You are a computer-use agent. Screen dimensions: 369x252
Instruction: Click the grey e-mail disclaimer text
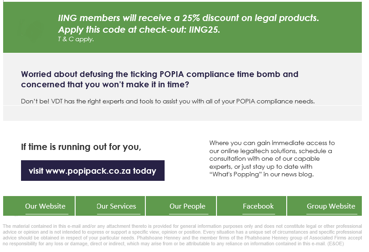[182, 235]
